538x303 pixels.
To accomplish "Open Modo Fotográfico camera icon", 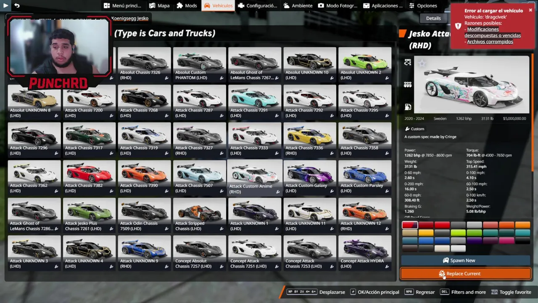I will tap(321, 5).
